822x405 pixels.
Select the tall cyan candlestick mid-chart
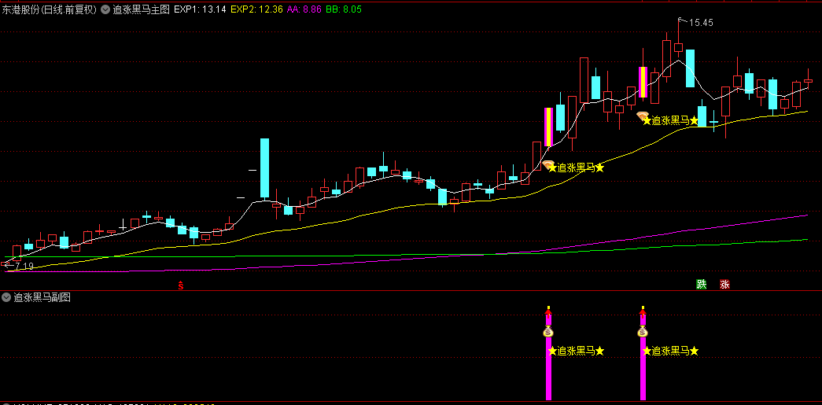pyautogui.click(x=265, y=168)
